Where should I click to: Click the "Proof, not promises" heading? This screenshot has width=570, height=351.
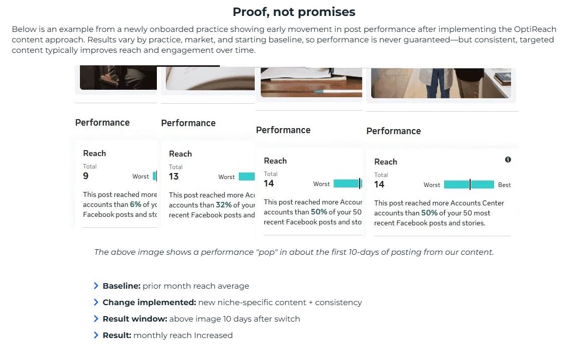pyautogui.click(x=294, y=11)
